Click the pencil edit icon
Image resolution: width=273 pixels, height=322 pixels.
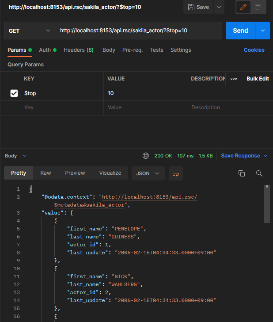click(243, 7)
